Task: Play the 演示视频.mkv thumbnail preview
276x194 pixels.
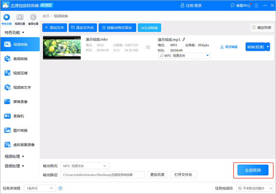Action: click(61, 47)
